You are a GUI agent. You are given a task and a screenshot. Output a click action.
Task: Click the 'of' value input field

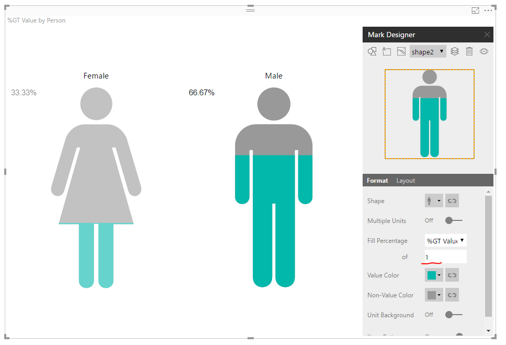[445, 257]
